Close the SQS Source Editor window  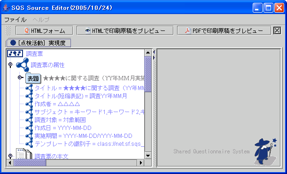click(279, 8)
